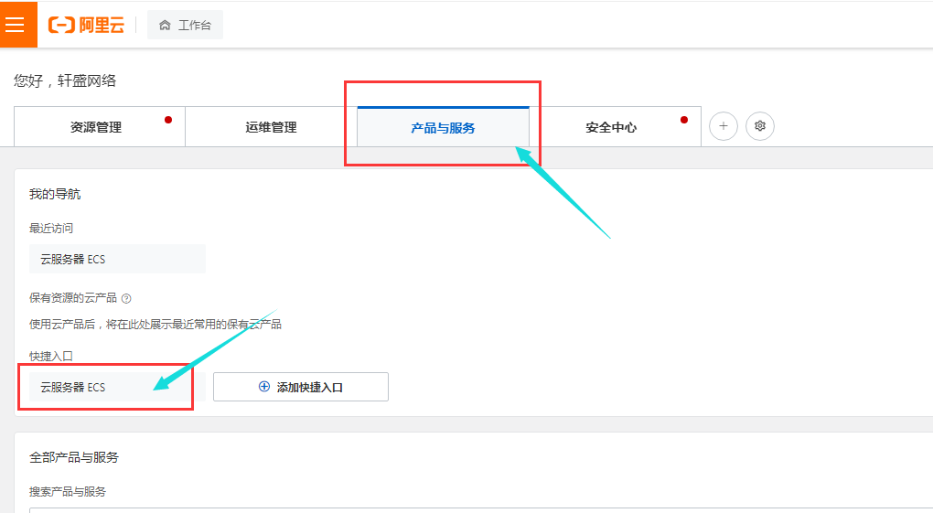Click help icon beside 保有资源的云产品
933x513 pixels.
pyautogui.click(x=126, y=299)
